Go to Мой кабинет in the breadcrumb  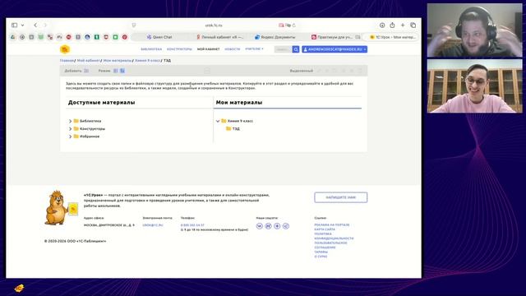click(88, 60)
